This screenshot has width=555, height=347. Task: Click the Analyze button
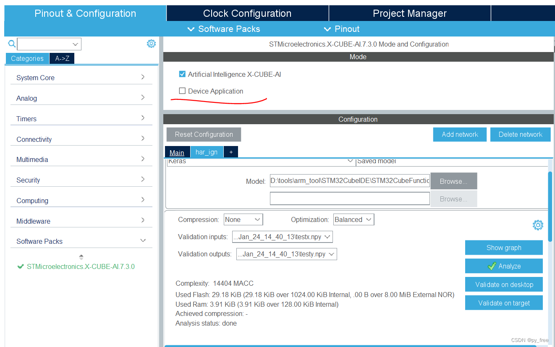pos(504,266)
